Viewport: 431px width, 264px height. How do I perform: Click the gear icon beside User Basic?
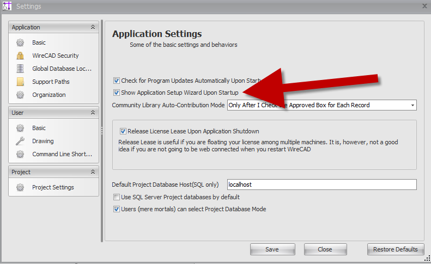coord(20,128)
